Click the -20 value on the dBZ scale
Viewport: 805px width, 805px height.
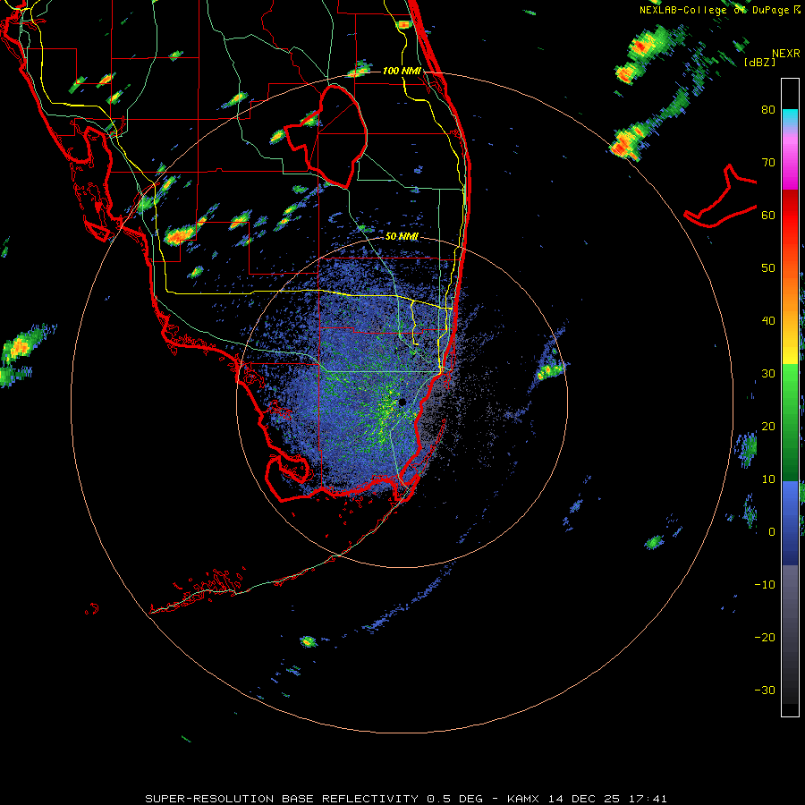[765, 637]
